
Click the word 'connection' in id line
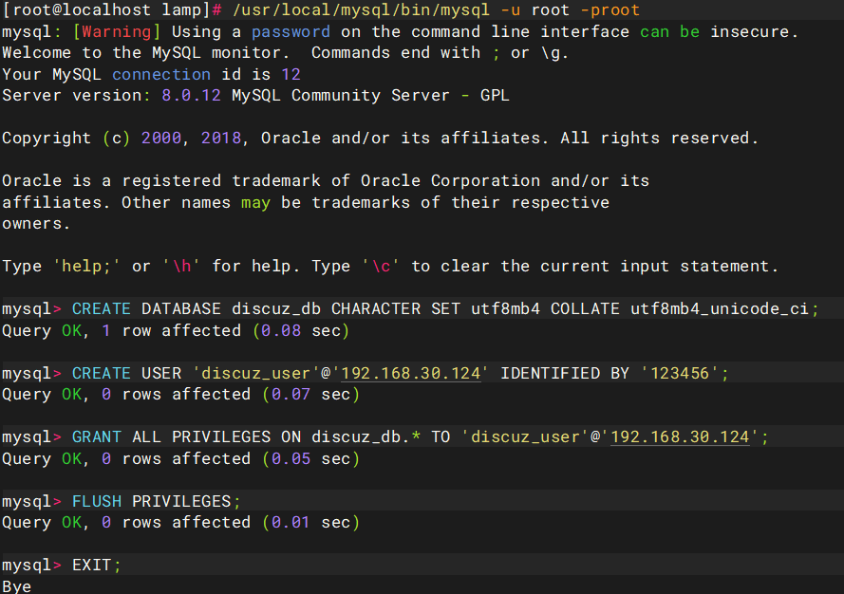(161, 74)
